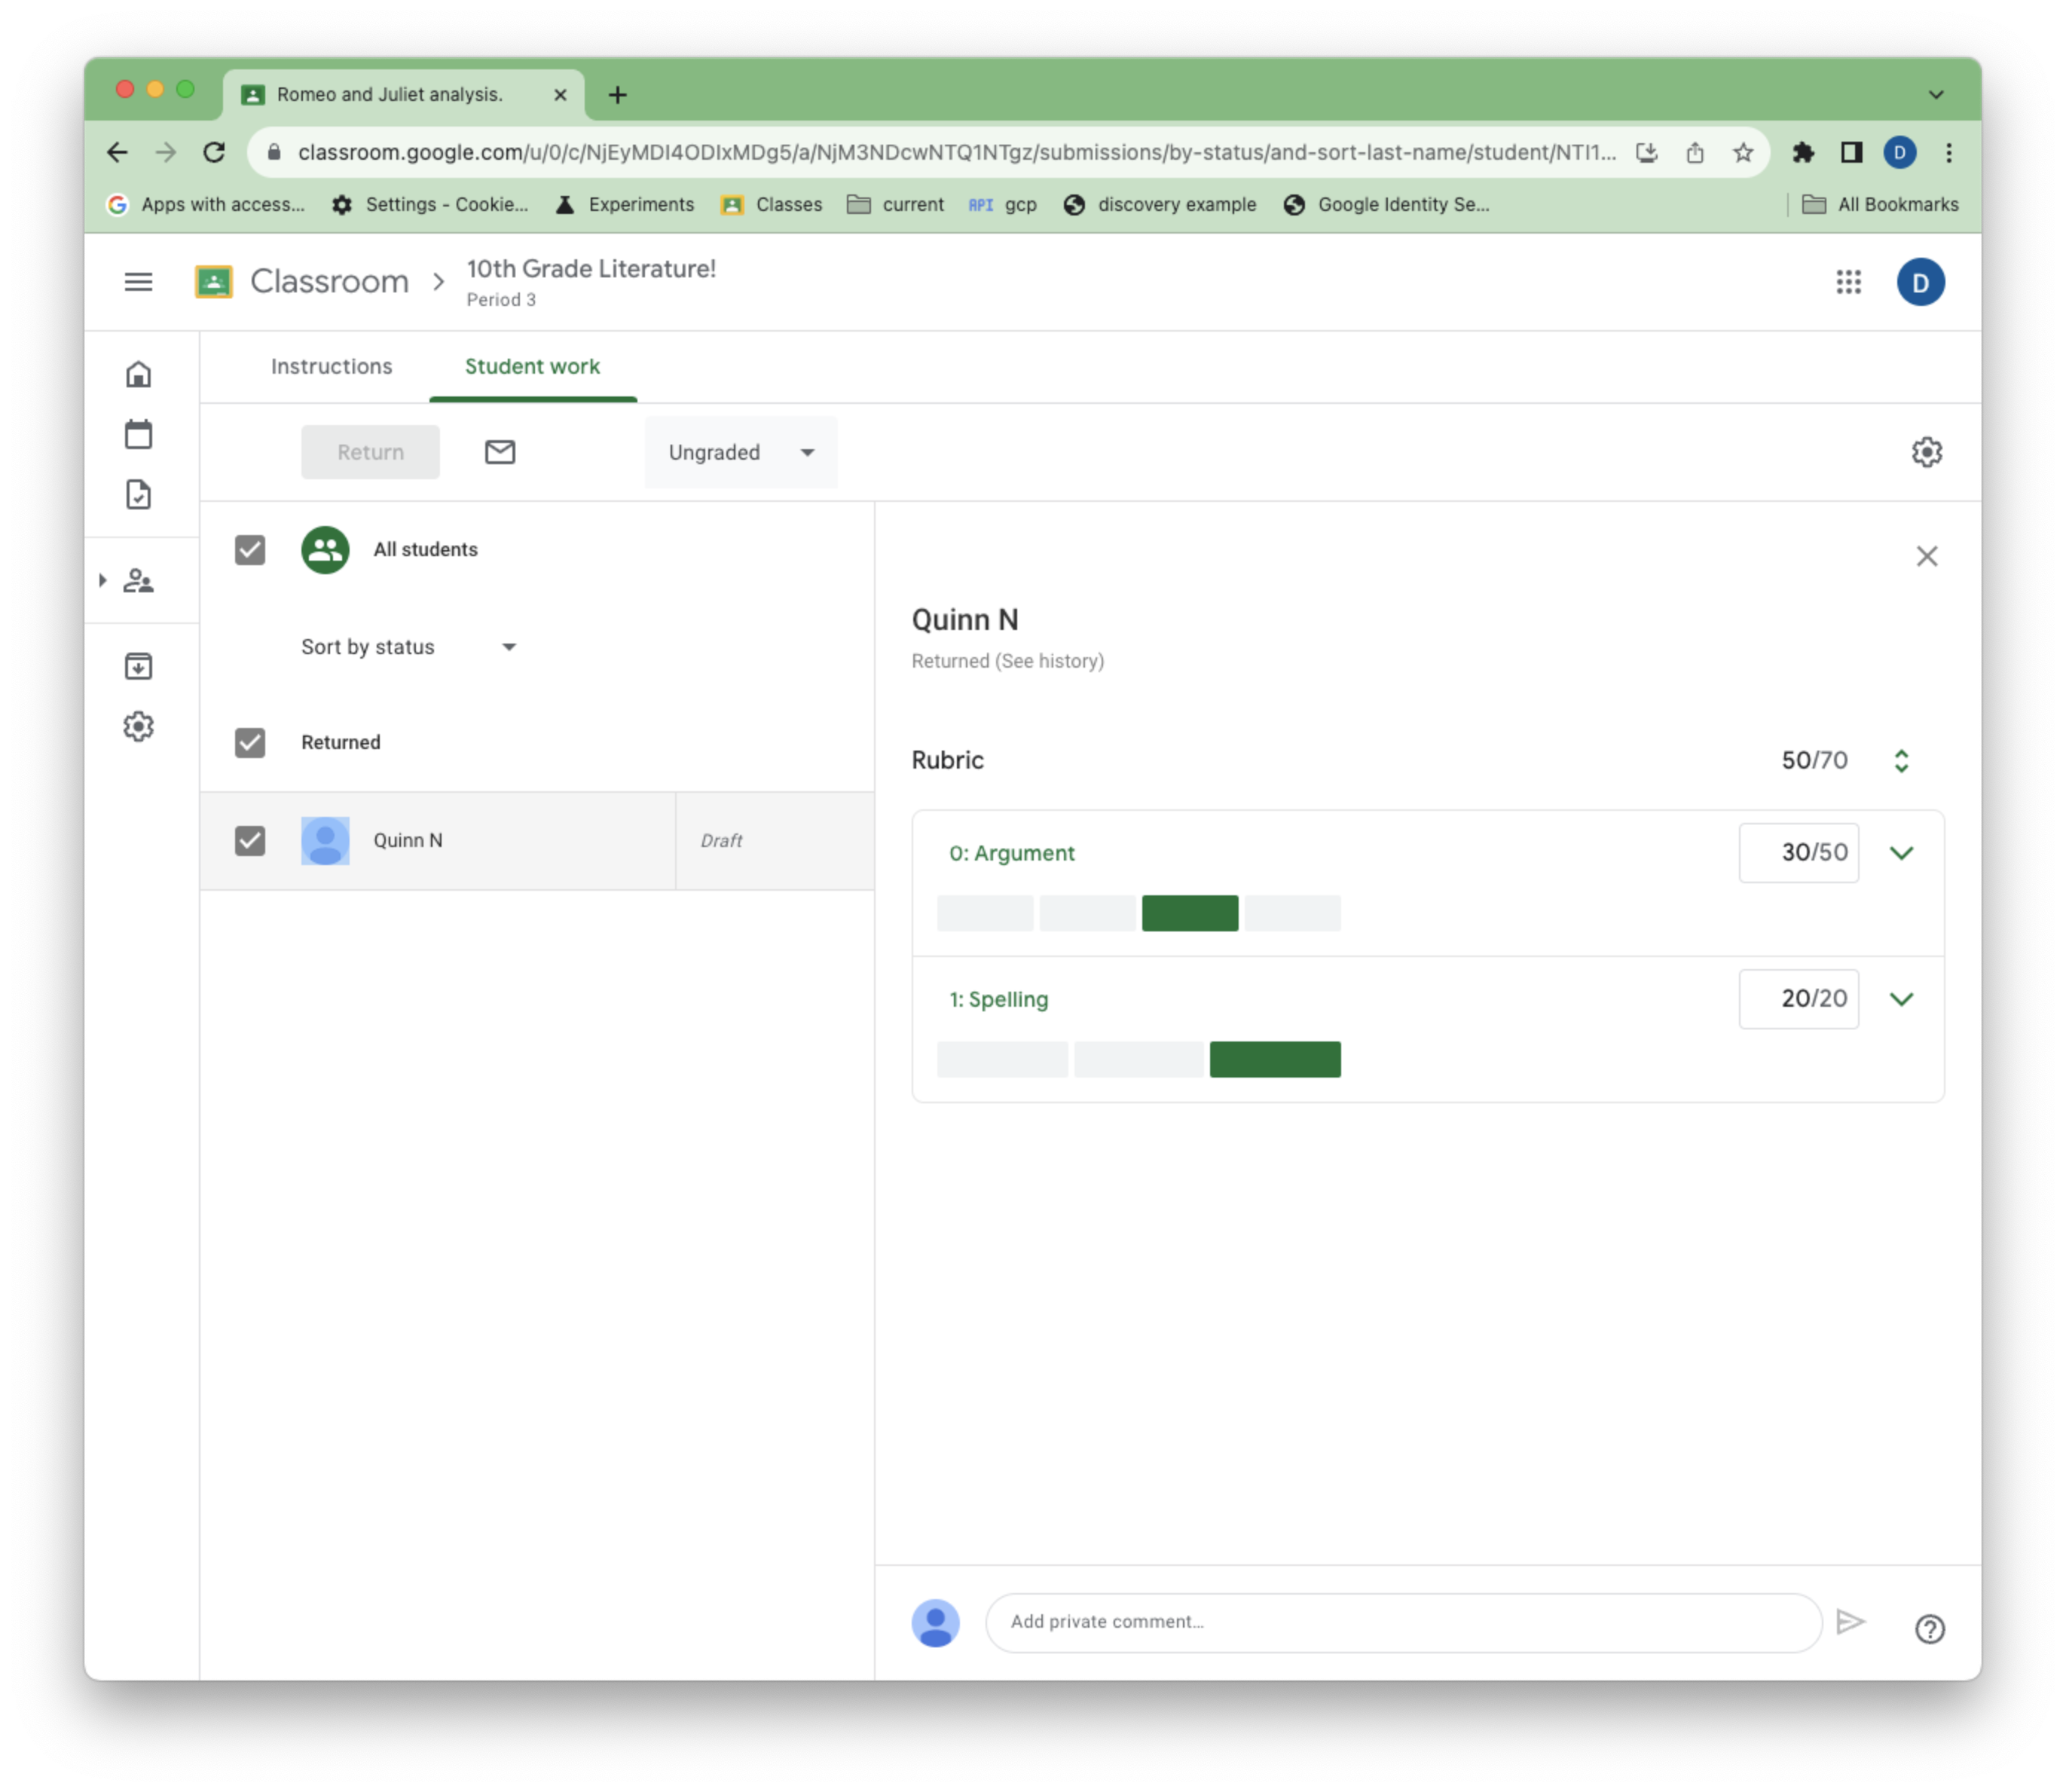
Task: Click the assignments icon in sidebar
Action: (139, 494)
